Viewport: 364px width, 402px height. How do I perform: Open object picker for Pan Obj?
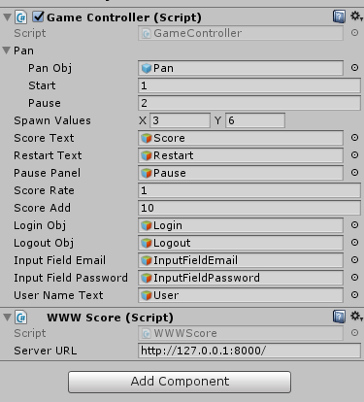pos(354,68)
